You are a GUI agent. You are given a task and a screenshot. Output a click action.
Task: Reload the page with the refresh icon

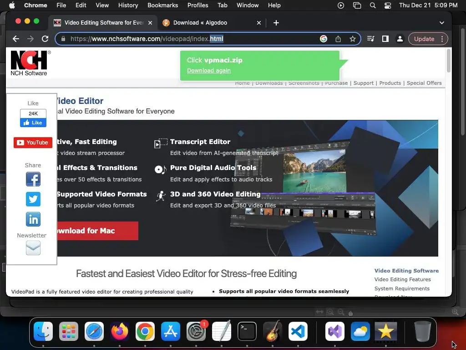click(x=45, y=39)
